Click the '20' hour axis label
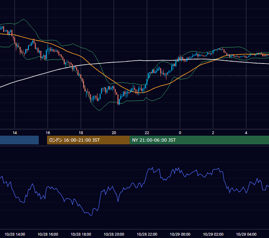The width and height of the screenshot is (269, 238). tap(114, 133)
